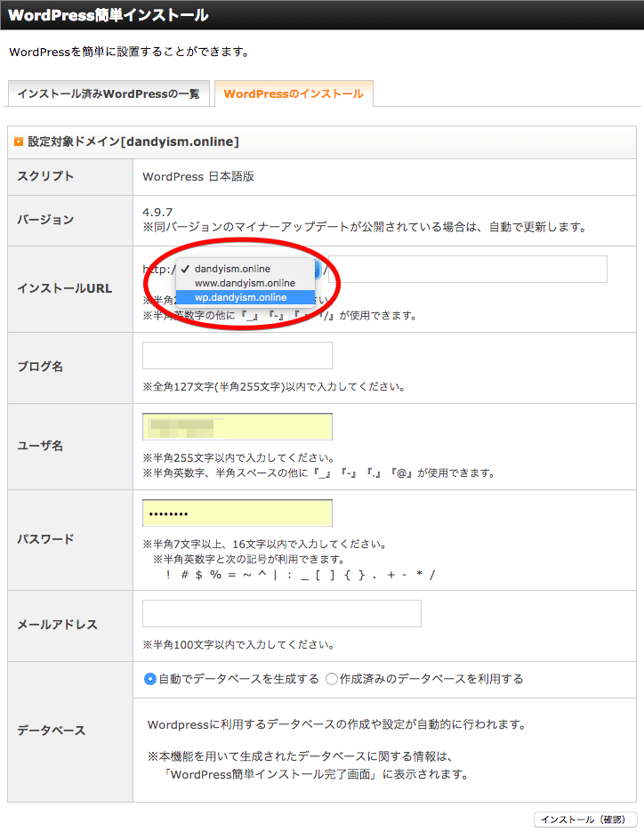Click the 'ブログ名' row label

tap(40, 367)
